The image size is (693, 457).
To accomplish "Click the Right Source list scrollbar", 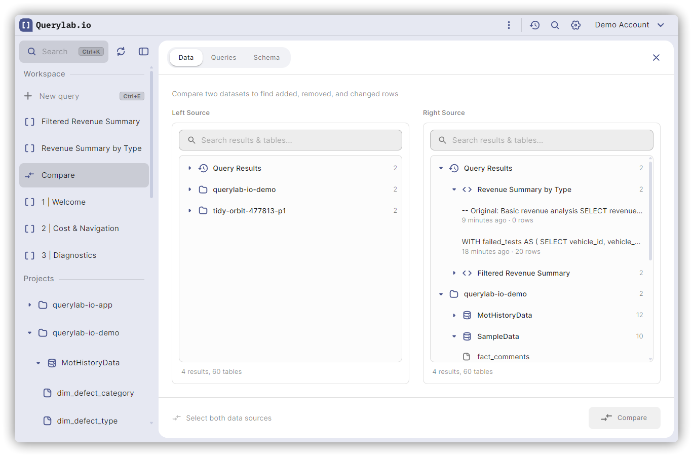I will tap(650, 213).
